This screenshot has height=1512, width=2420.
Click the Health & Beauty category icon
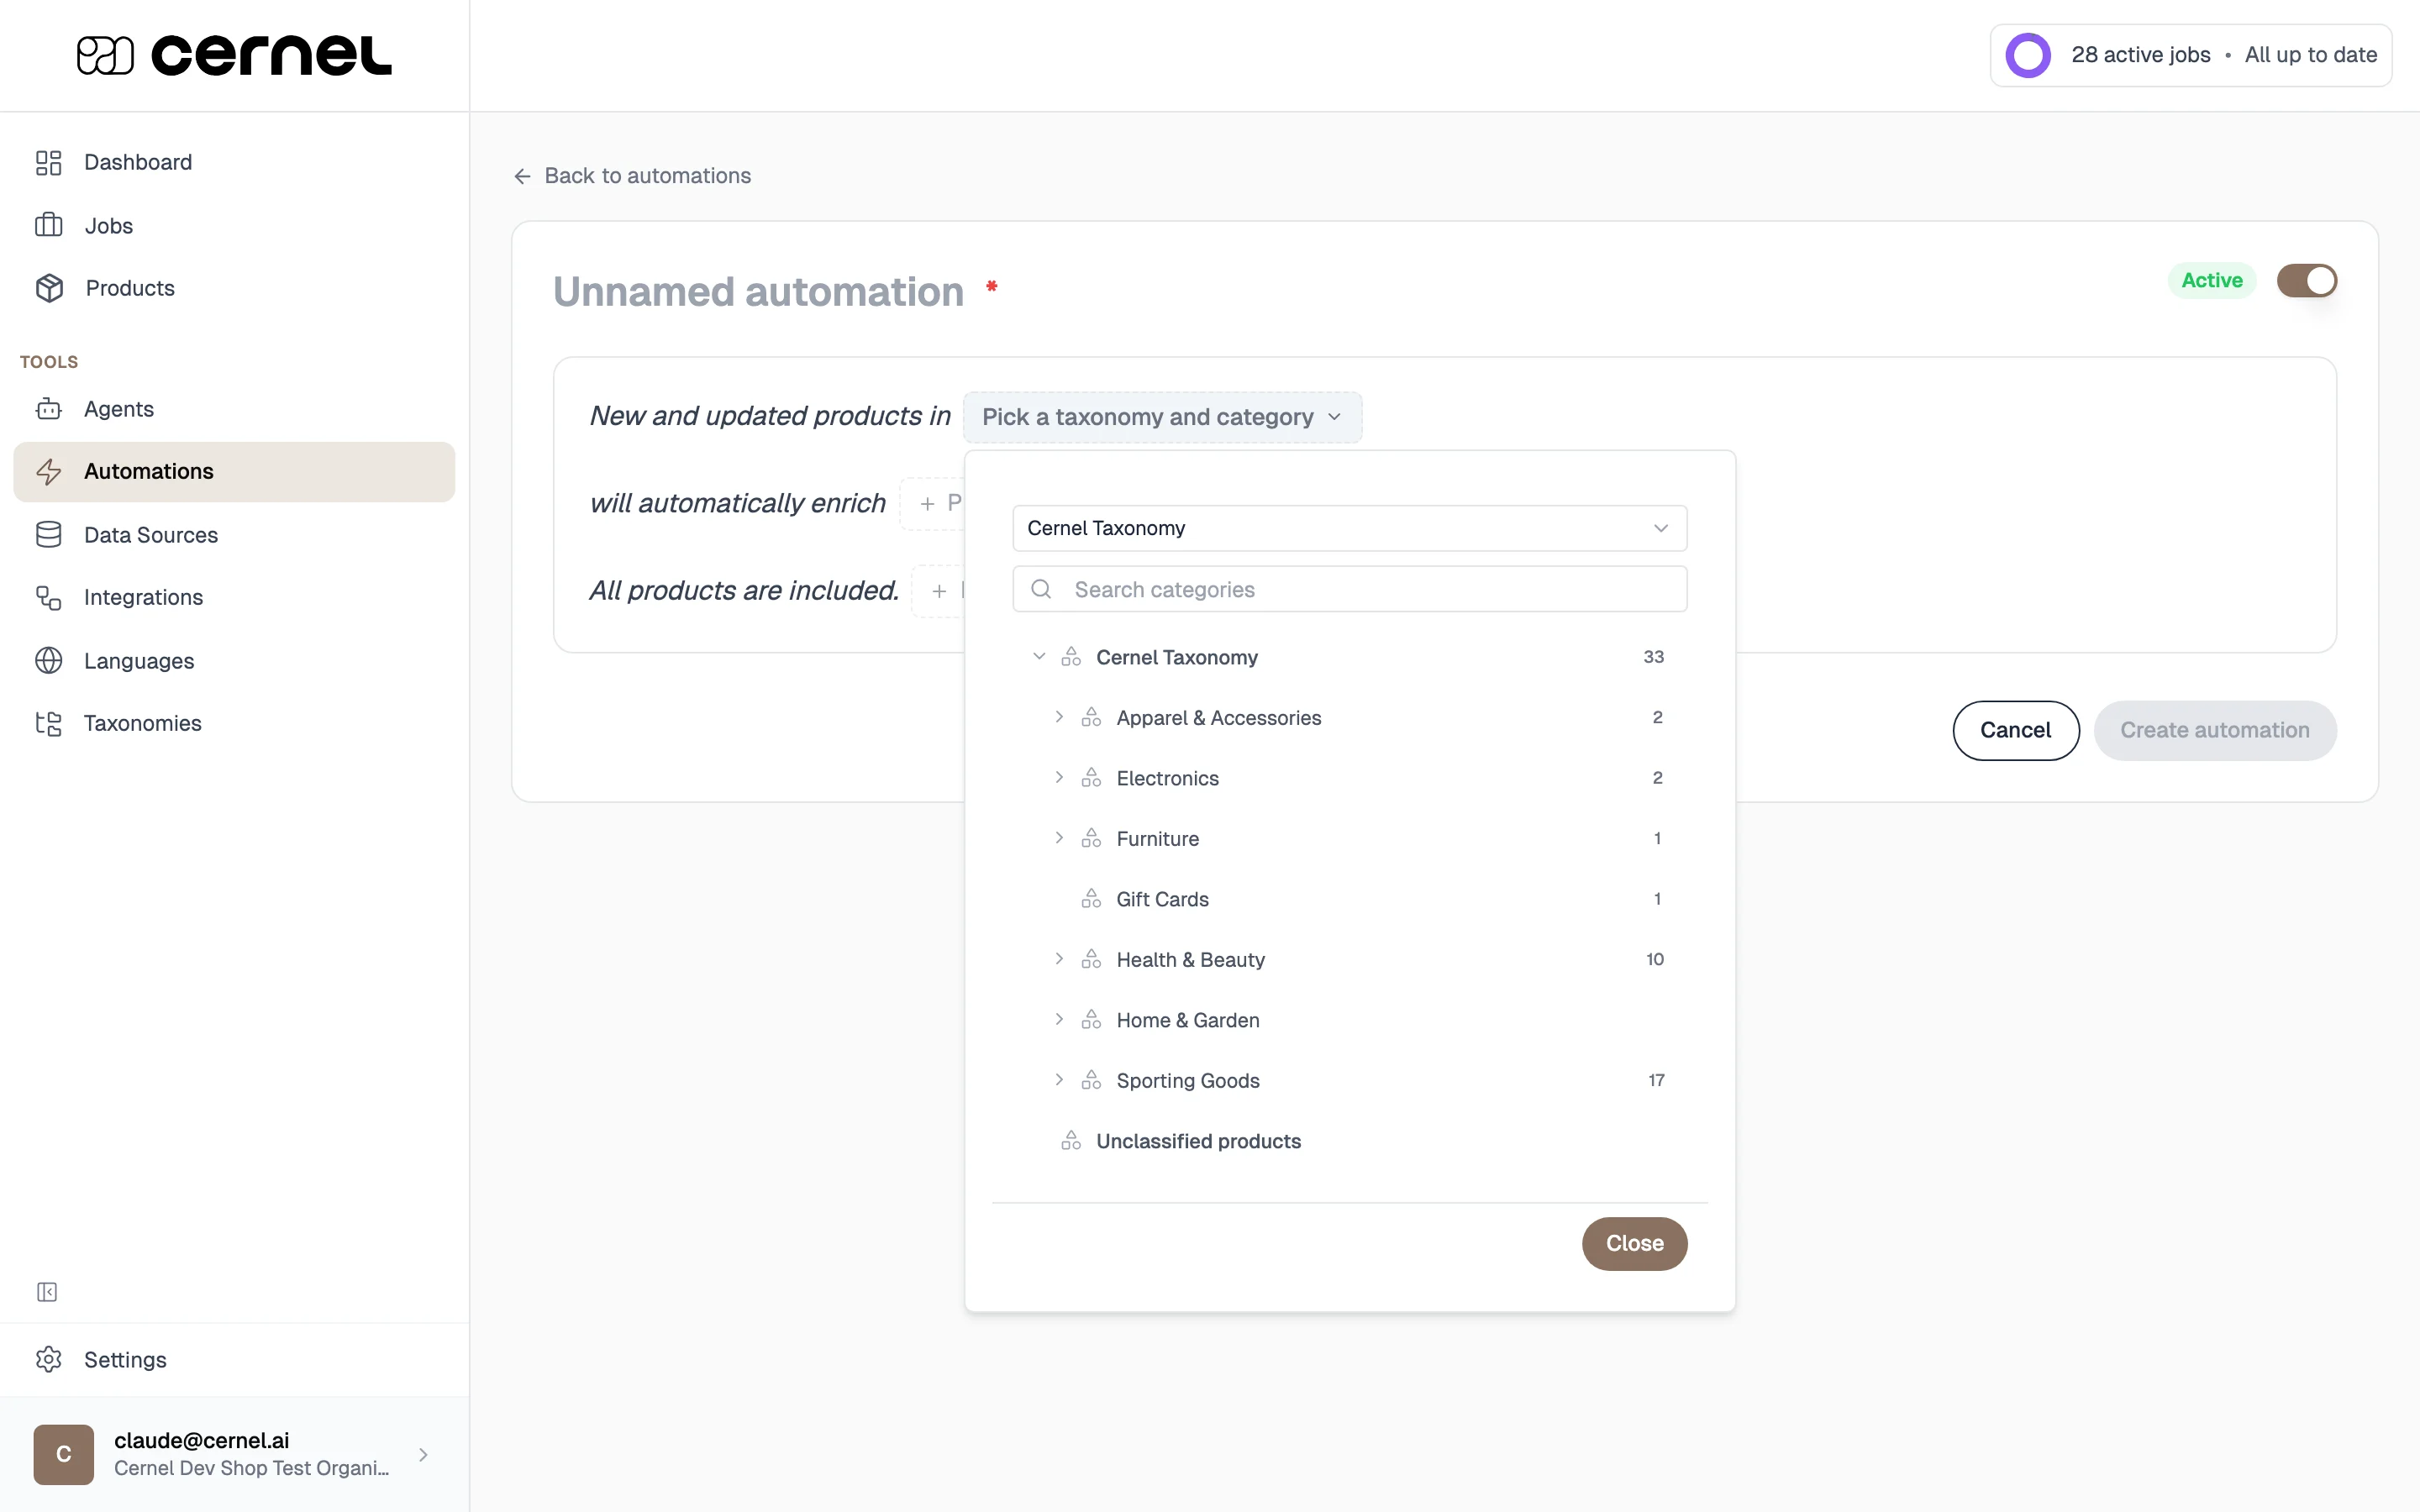pyautogui.click(x=1091, y=959)
